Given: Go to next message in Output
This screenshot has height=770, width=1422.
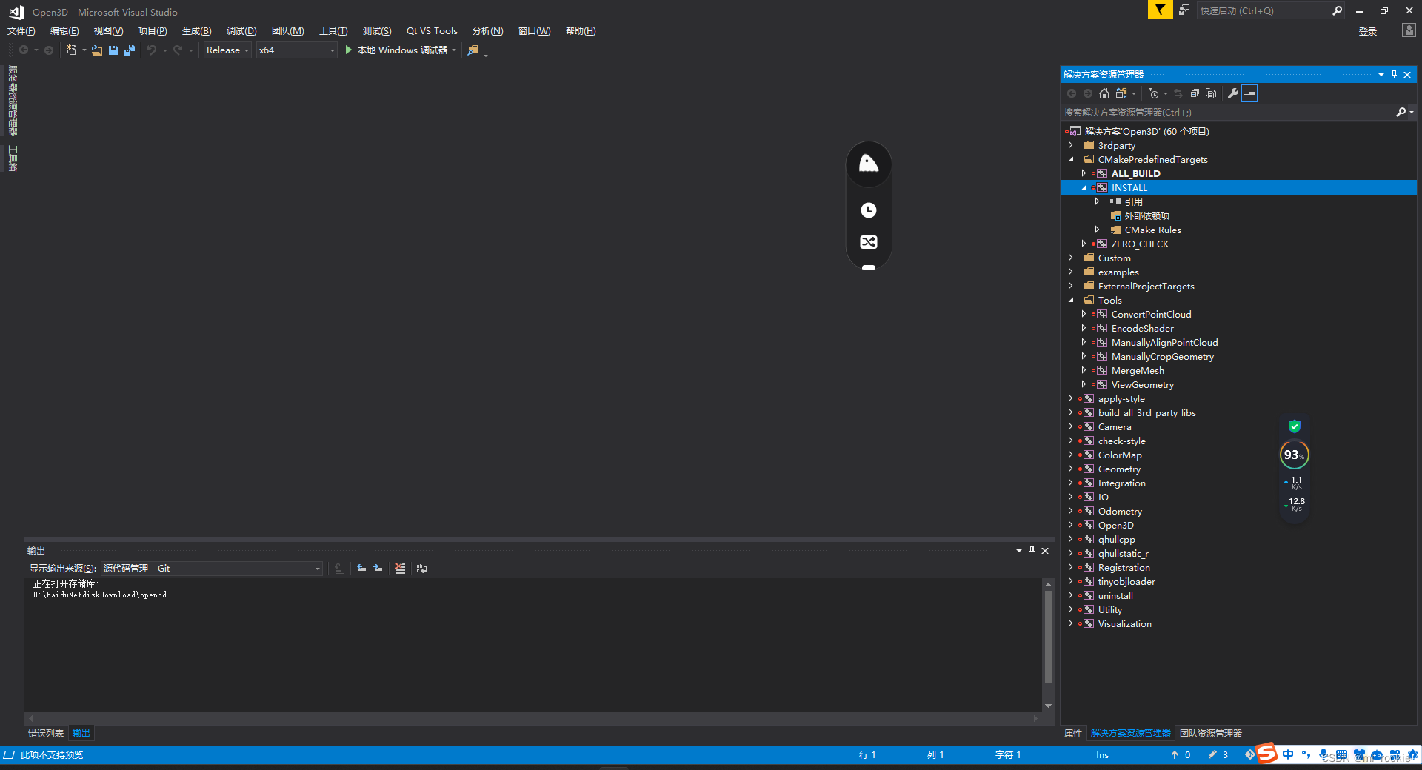Looking at the screenshot, I should (x=378, y=569).
